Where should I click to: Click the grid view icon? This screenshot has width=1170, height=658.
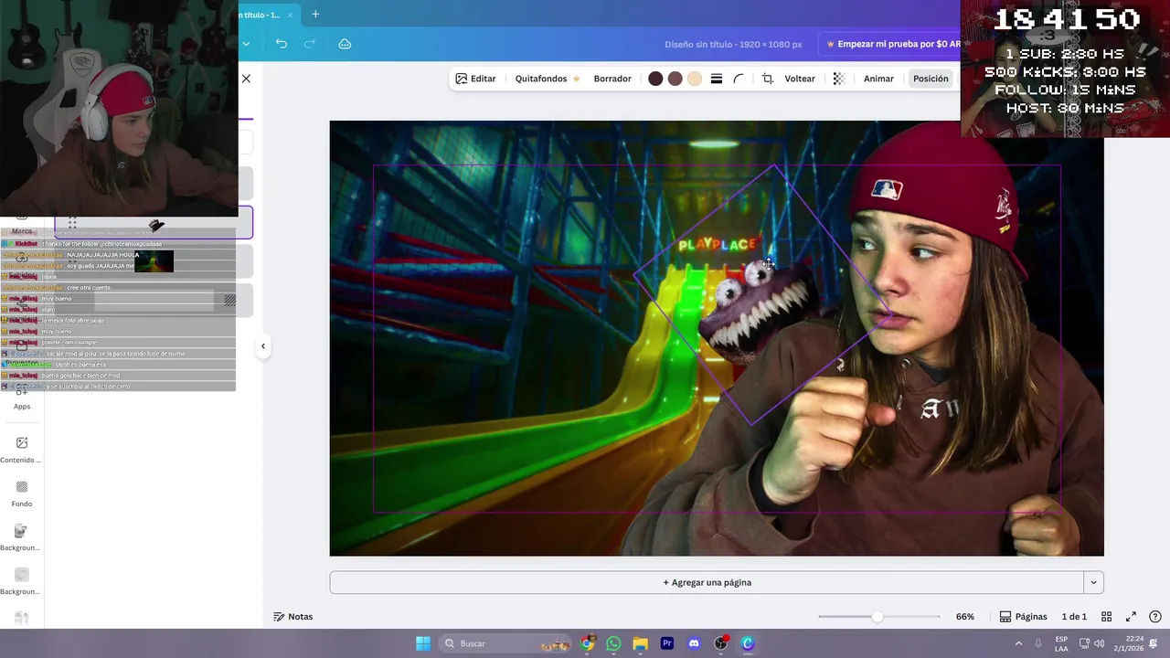[1106, 617]
